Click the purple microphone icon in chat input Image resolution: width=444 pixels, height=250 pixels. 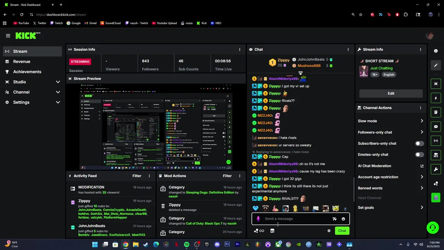click(x=258, y=219)
